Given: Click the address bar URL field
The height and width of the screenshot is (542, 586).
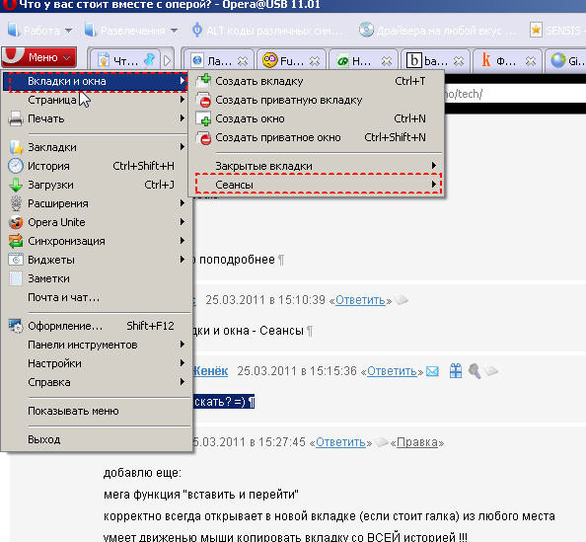Looking at the screenshot, I should point(515,94).
